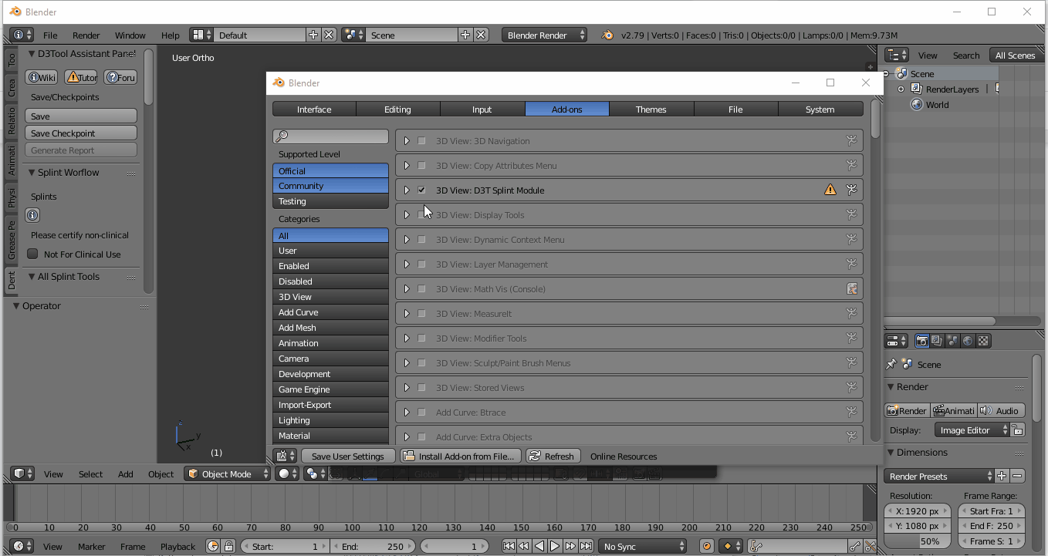Switch to the Interface preferences tab
Image resolution: width=1048 pixels, height=556 pixels.
(314, 109)
